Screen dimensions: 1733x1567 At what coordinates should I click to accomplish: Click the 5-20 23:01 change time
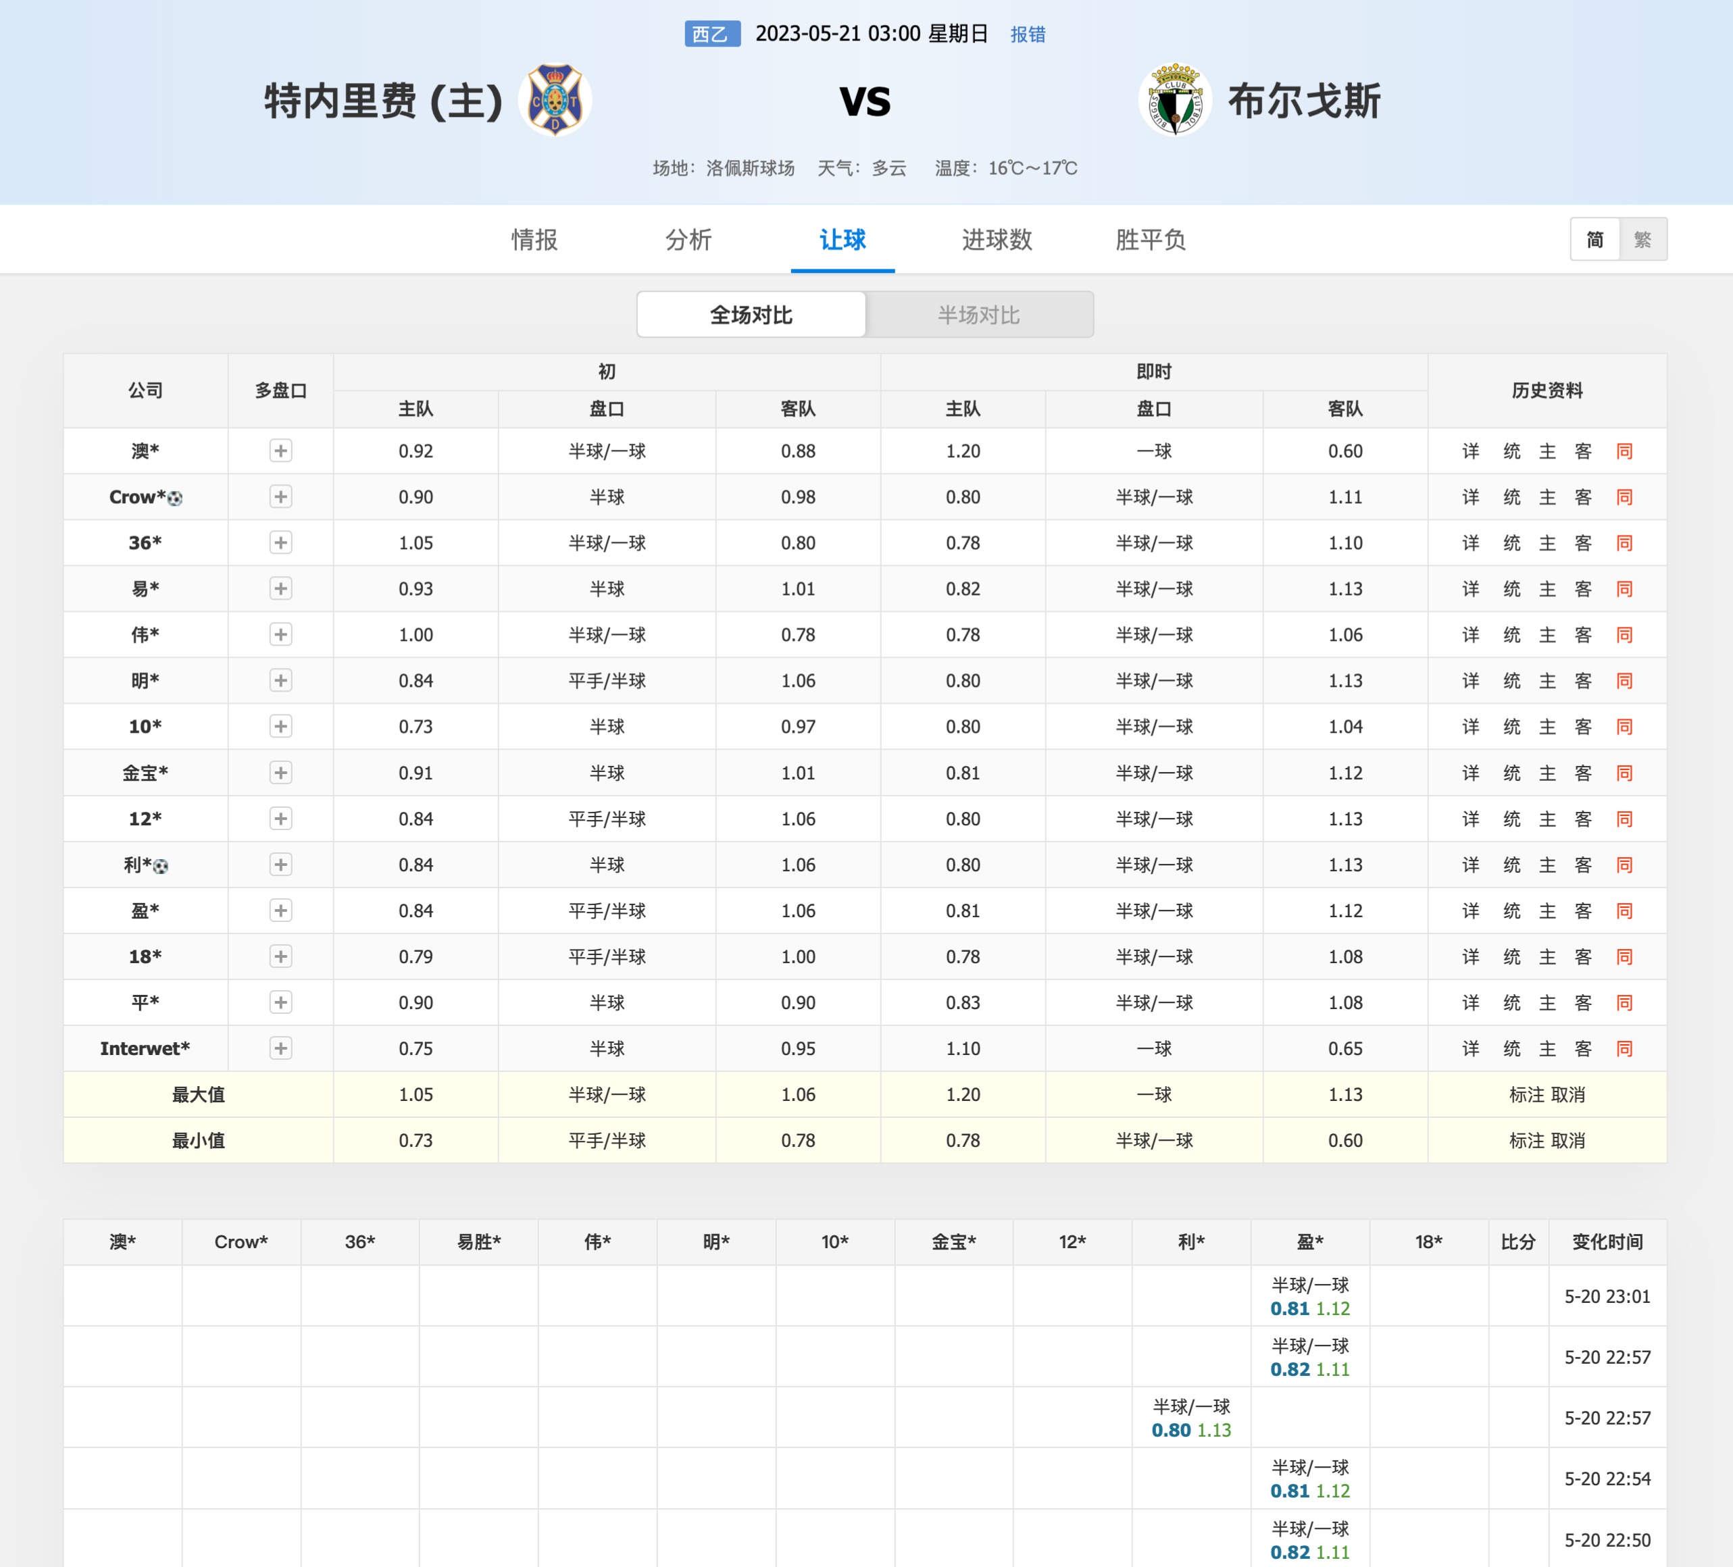click(x=1607, y=1296)
